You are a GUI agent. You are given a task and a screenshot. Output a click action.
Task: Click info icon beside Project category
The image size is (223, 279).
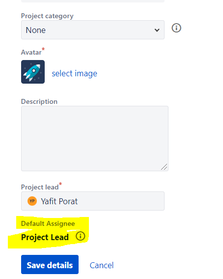tap(176, 28)
